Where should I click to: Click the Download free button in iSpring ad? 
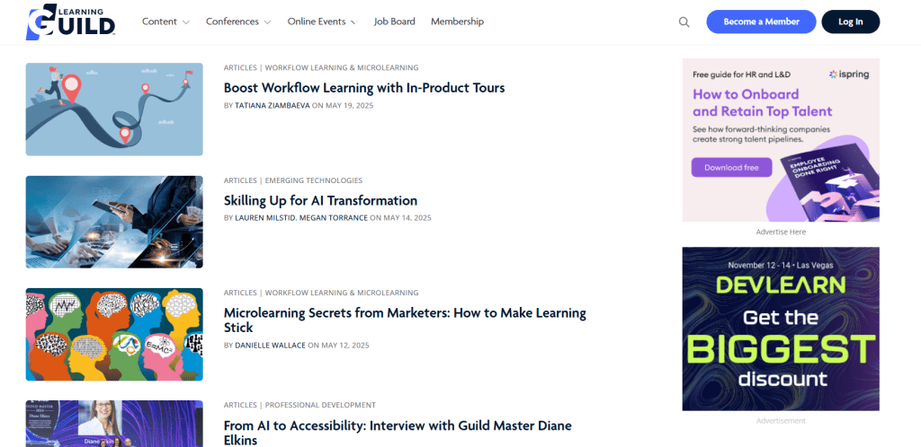tap(731, 168)
